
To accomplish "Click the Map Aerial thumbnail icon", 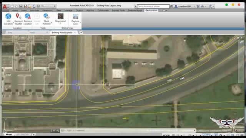I will coord(60,16).
